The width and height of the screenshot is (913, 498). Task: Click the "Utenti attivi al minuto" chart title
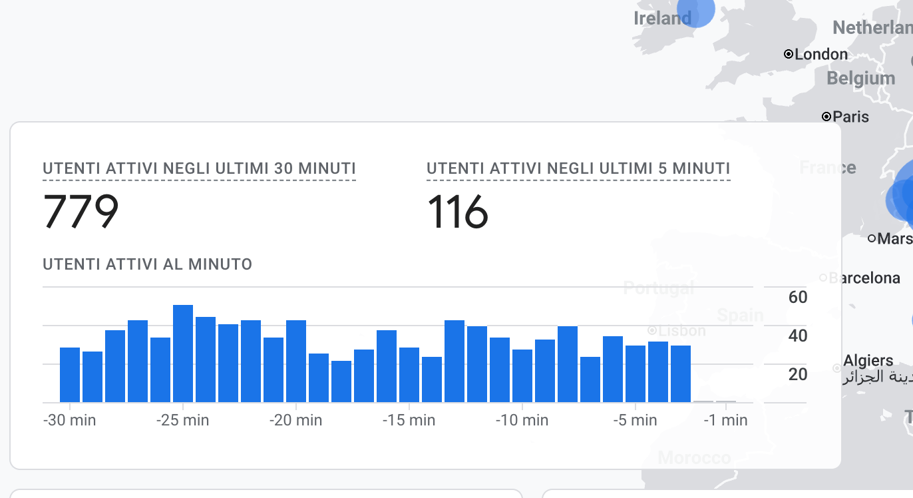(148, 264)
